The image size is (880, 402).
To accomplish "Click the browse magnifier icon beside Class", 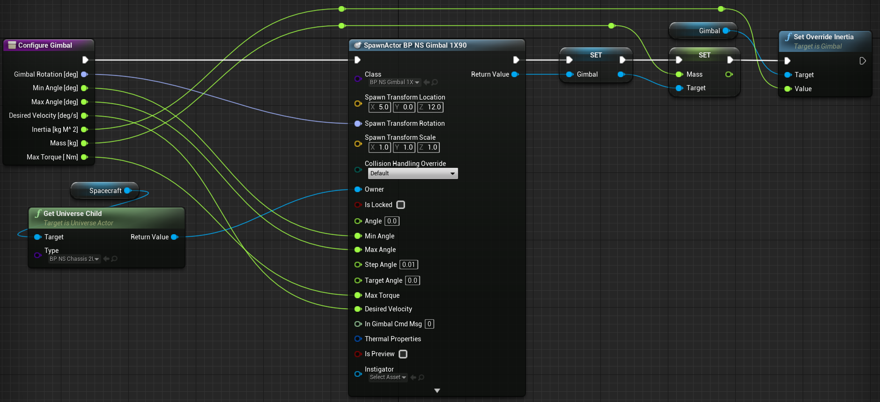I will point(435,82).
